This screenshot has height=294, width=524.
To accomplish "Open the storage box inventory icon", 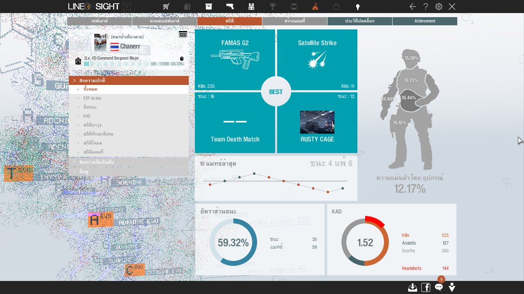I will coord(209,7).
